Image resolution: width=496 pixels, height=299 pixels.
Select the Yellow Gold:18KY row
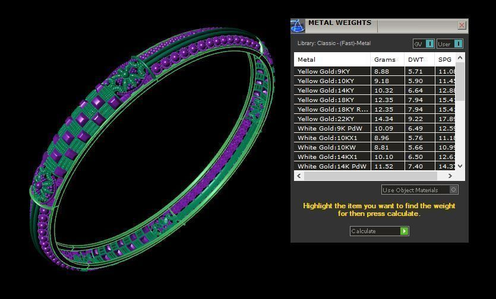(x=375, y=100)
